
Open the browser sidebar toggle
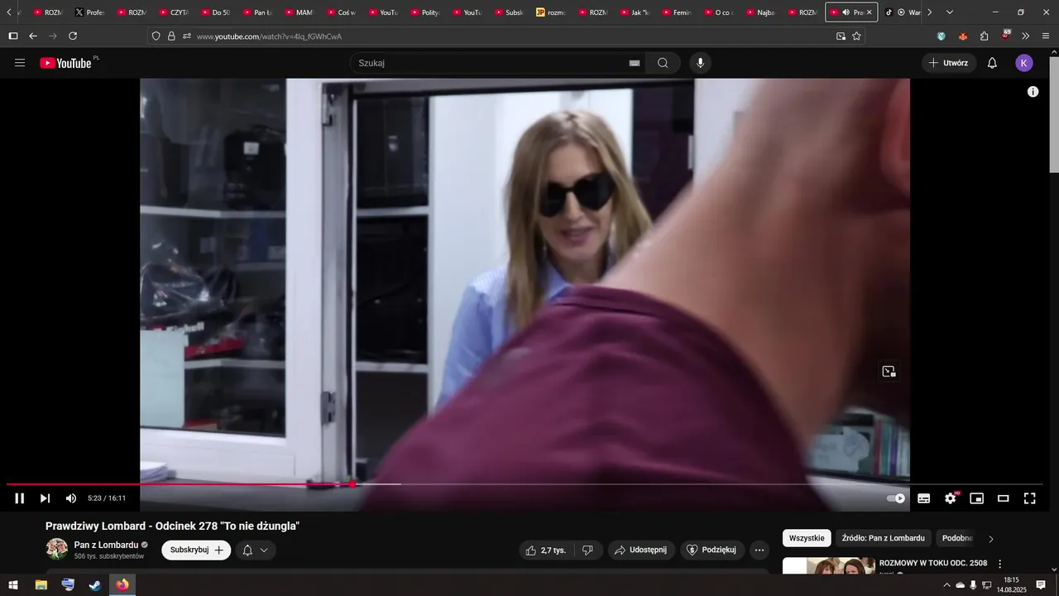(x=12, y=36)
